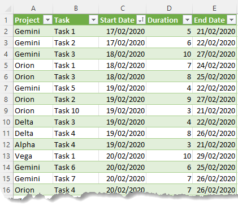The image size is (238, 205).
Task: Select all cells using corner triangle
Action: [7, 8]
